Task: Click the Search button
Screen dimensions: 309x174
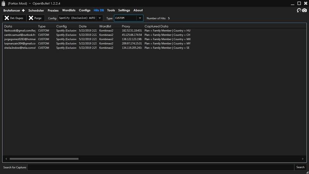Action: tap(301, 167)
